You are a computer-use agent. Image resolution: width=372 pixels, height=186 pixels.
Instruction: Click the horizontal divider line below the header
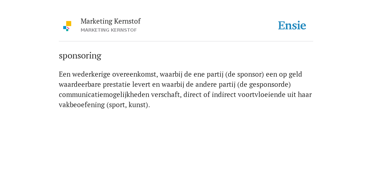point(186,41)
